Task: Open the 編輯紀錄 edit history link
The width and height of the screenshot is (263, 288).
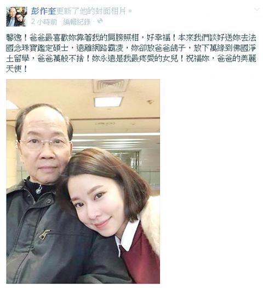Action: pos(77,22)
